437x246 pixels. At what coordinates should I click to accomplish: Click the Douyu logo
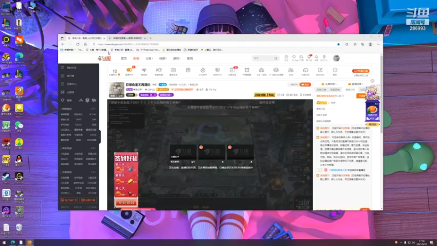(x=104, y=58)
